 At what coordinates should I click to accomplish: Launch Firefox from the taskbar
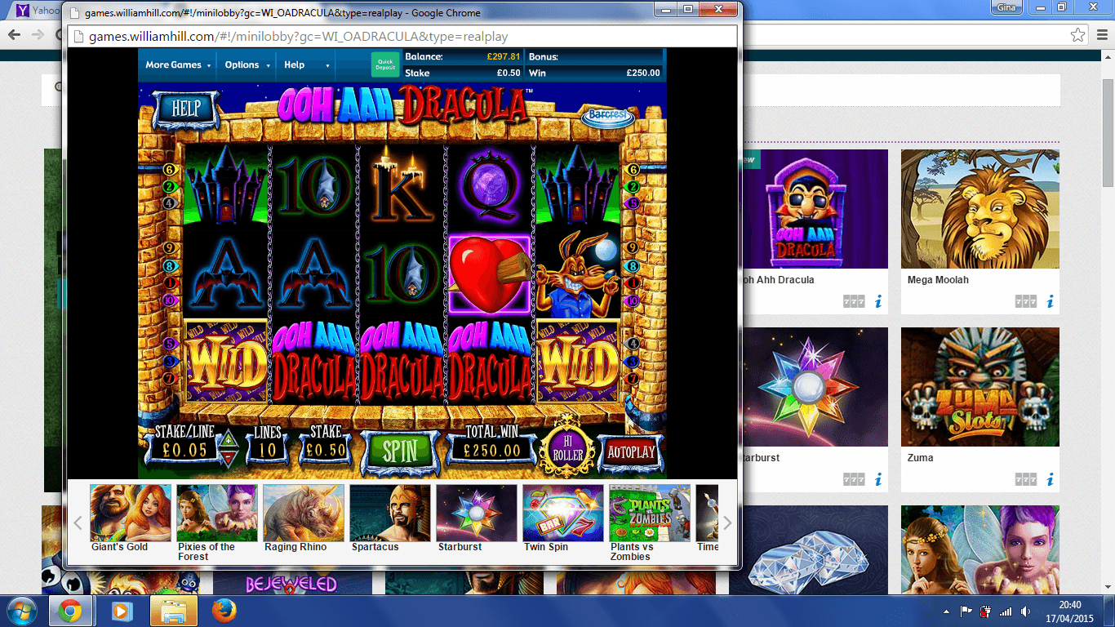[x=224, y=611]
